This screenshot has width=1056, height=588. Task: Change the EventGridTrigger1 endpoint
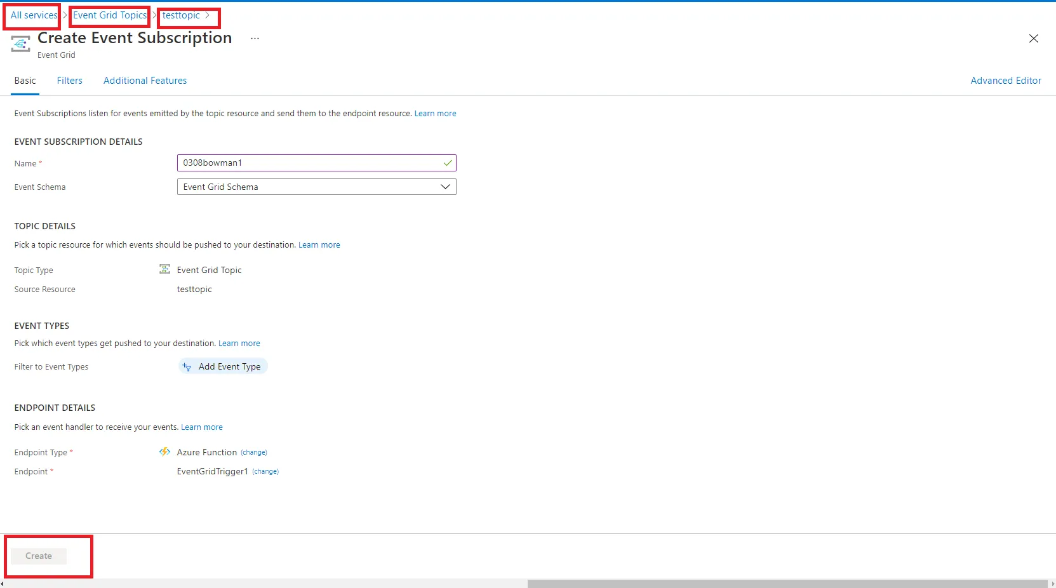click(265, 472)
